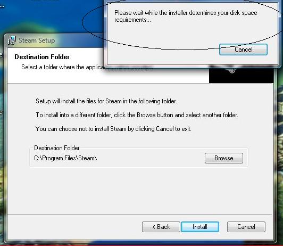
Task: Cancel the disk space requirements popup
Action: (x=243, y=50)
